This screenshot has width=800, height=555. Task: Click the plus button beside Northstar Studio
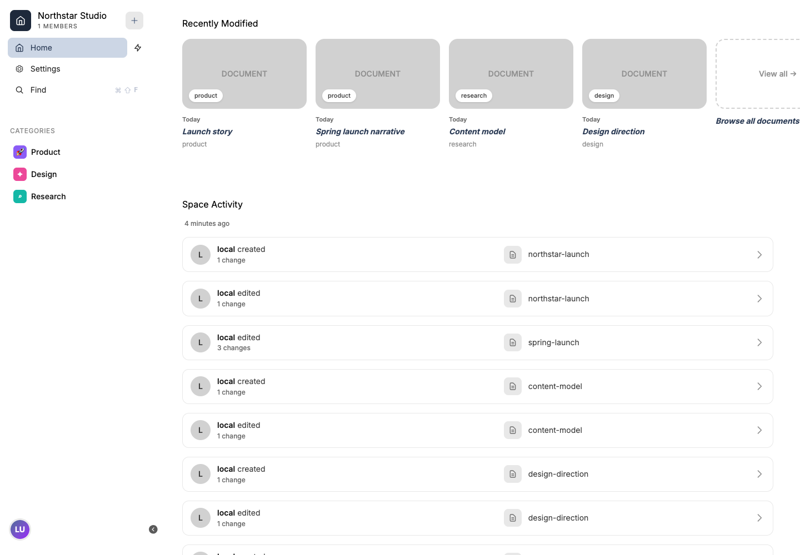[x=134, y=21]
